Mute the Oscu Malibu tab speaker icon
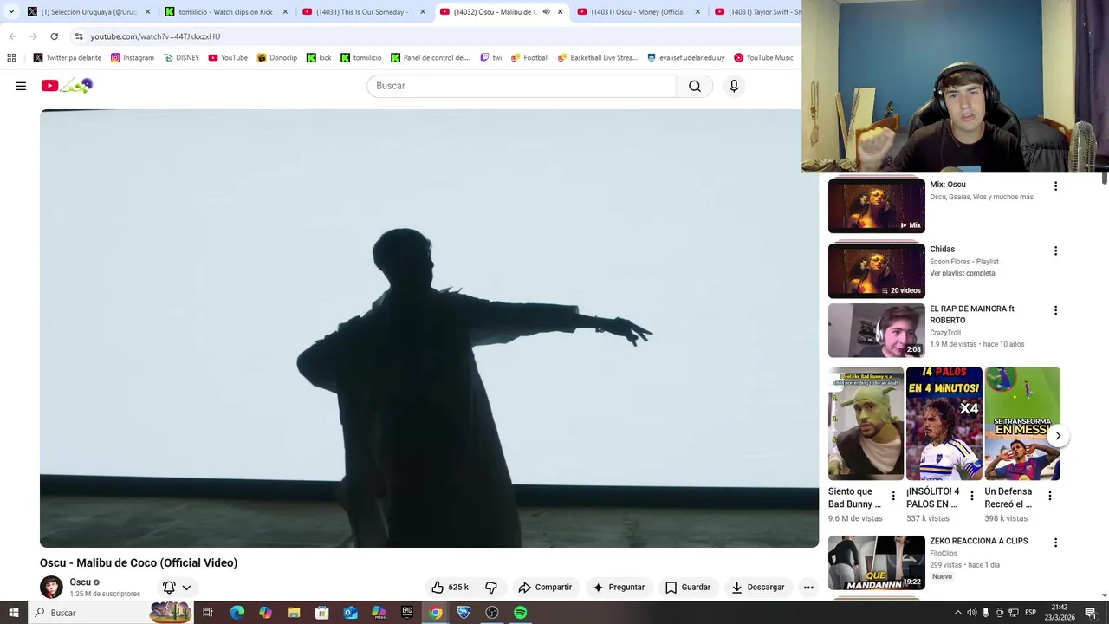Screen dimensions: 1109x624 tap(546, 12)
